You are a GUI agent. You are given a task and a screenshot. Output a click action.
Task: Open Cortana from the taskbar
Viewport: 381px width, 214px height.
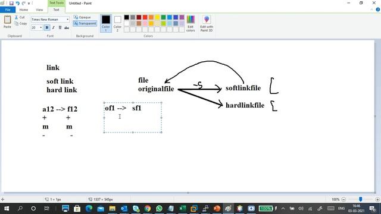click(x=33, y=209)
